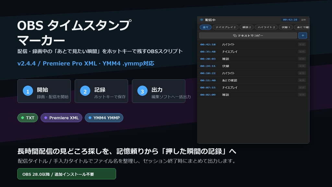Click timestamp 00:11:40

(208, 81)
